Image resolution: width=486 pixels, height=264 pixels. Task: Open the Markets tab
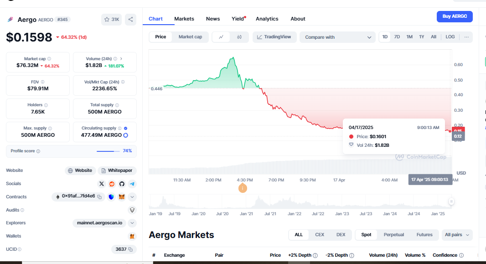184,19
